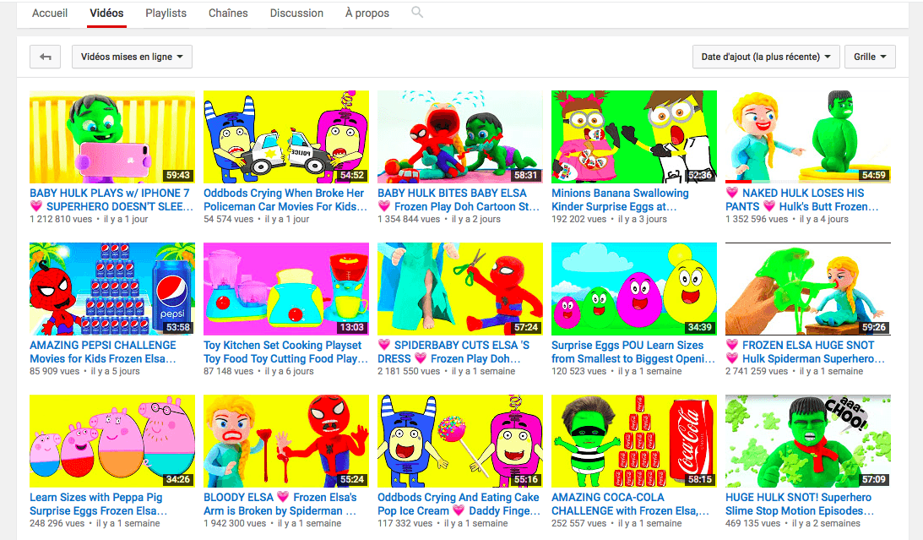Open BABY HULK BITES BABY ELSA thumbnail
This screenshot has width=923, height=540.
click(459, 137)
